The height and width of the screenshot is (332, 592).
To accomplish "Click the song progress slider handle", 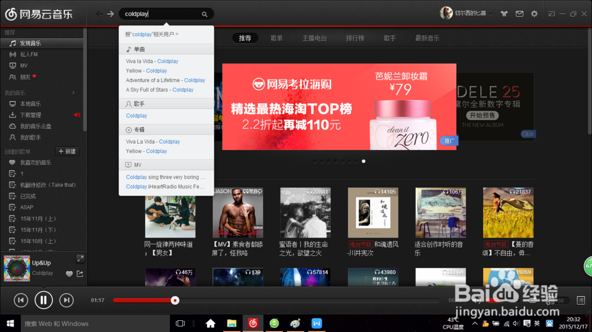I will (x=175, y=300).
